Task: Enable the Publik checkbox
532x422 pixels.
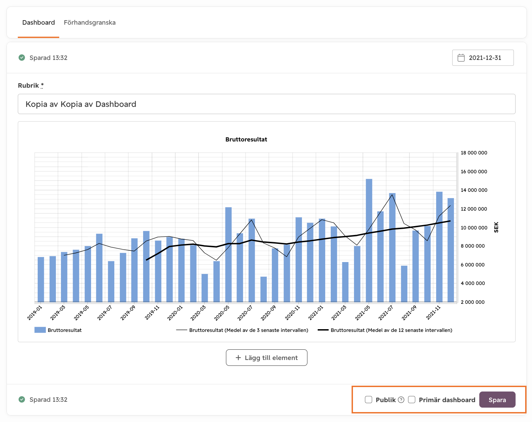Action: (368, 400)
